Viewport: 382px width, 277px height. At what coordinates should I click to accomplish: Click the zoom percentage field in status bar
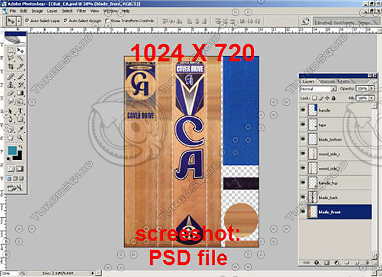coord(10,273)
